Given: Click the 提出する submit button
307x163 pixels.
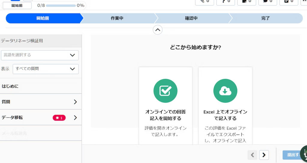Looking at the screenshot, I should pos(294,155).
